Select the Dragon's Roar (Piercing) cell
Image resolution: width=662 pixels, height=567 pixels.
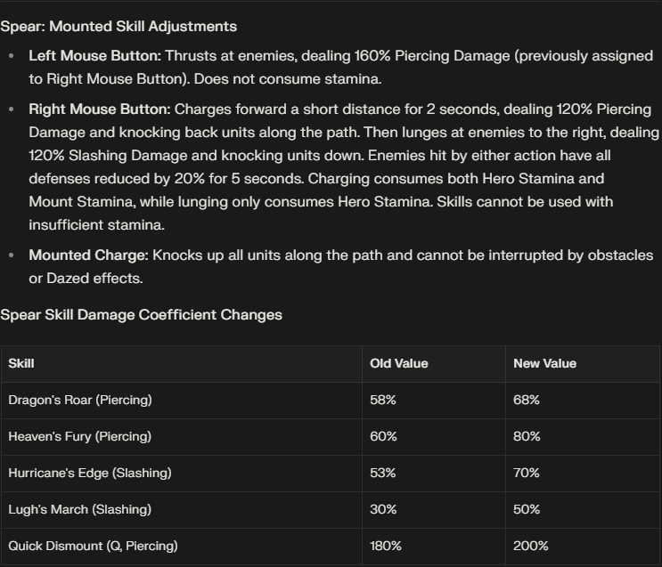point(182,401)
